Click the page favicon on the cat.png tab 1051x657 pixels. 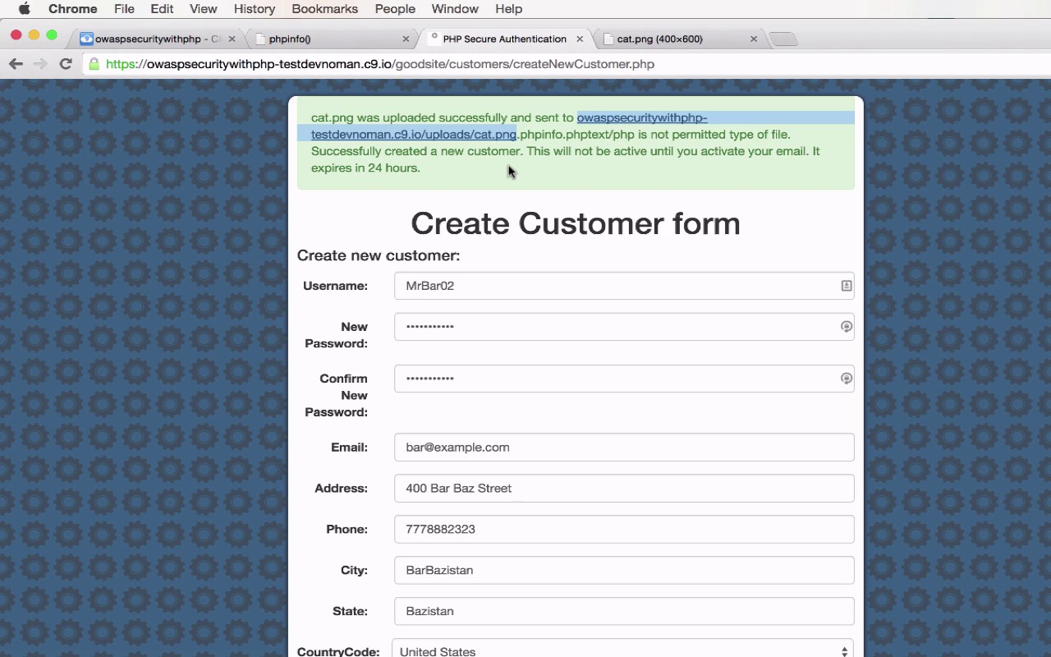608,39
